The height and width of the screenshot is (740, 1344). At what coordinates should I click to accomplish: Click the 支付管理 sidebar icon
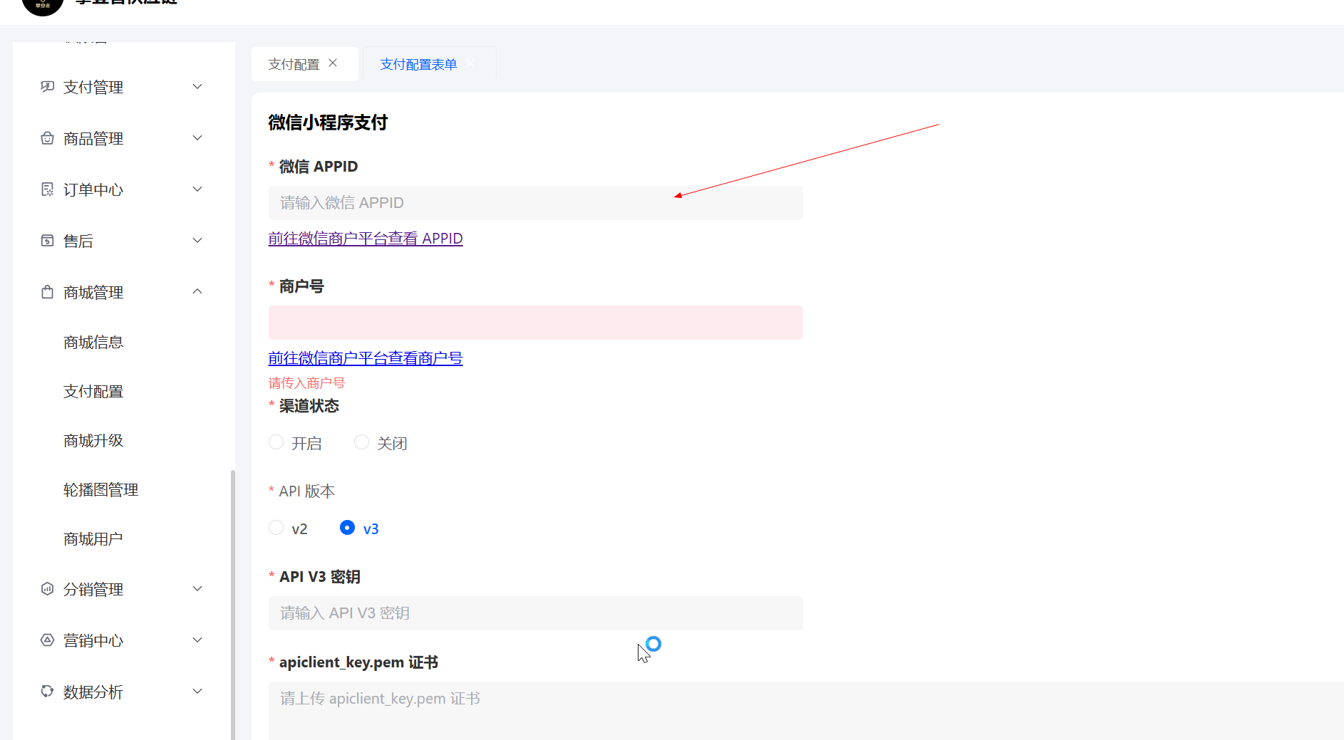click(x=47, y=87)
